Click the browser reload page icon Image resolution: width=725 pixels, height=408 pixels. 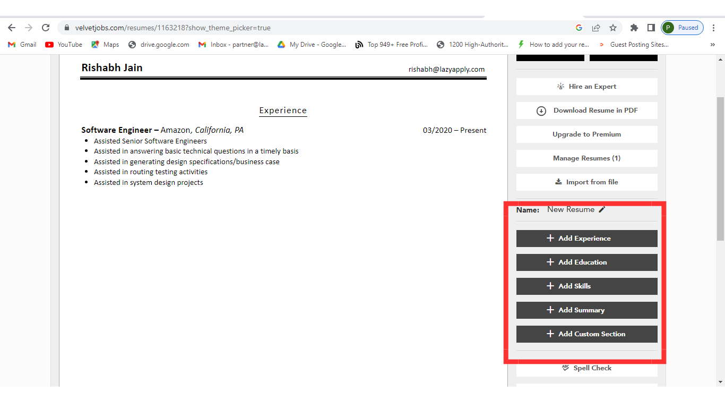point(46,28)
